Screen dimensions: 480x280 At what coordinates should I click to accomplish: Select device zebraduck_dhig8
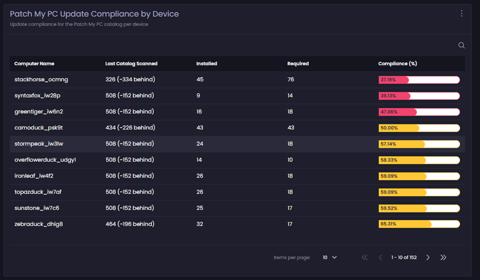[38, 224]
